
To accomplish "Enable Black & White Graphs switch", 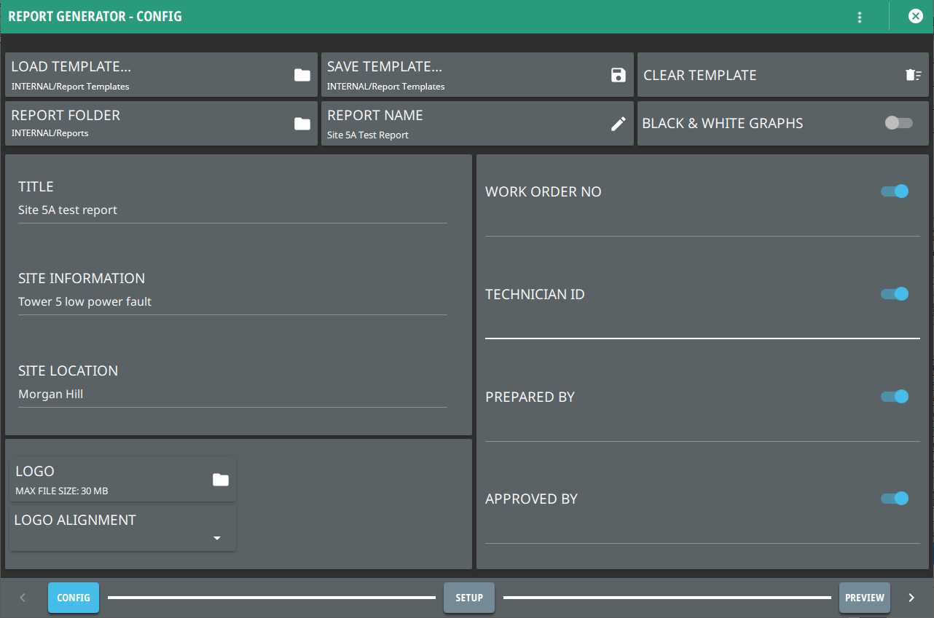I will tap(898, 123).
